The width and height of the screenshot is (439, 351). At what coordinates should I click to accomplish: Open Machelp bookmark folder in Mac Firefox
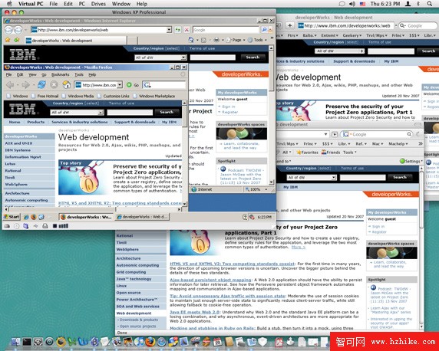click(x=398, y=144)
